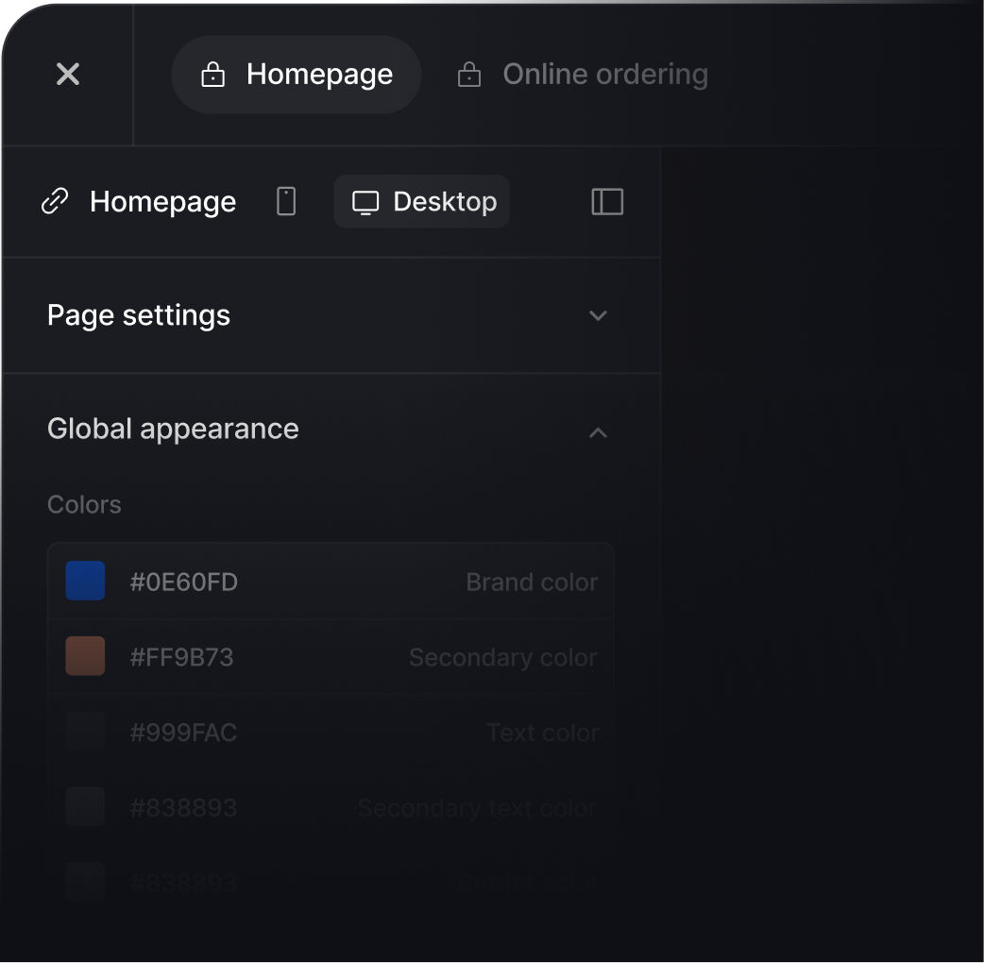Switch to the Online ordering tab
Image resolution: width=984 pixels, height=963 pixels.
(583, 75)
